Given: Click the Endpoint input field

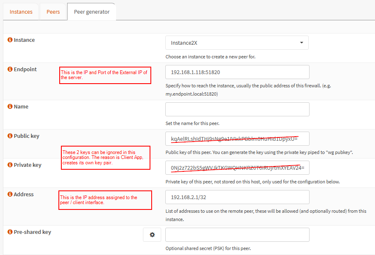Looking at the screenshot, I should [x=237, y=72].
